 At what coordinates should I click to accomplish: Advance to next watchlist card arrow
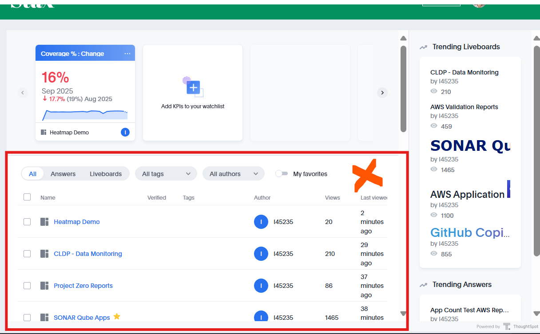tap(382, 93)
